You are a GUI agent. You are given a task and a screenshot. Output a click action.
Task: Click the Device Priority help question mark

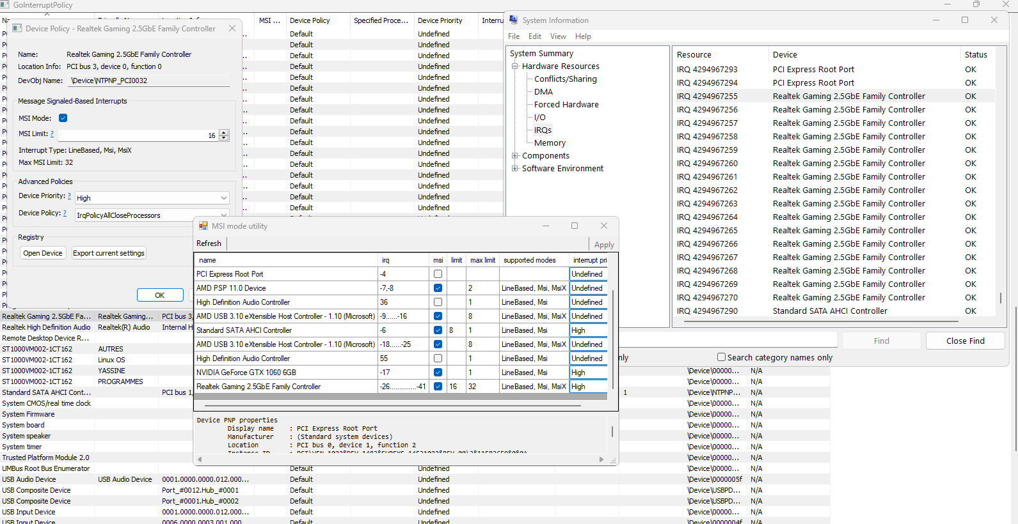(x=69, y=196)
